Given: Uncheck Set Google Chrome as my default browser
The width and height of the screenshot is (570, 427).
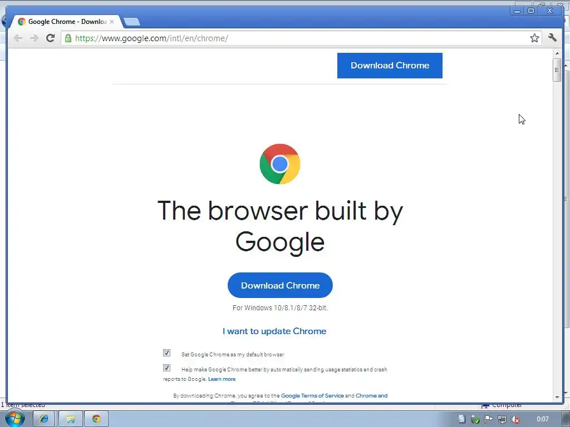Looking at the screenshot, I should 166,353.
